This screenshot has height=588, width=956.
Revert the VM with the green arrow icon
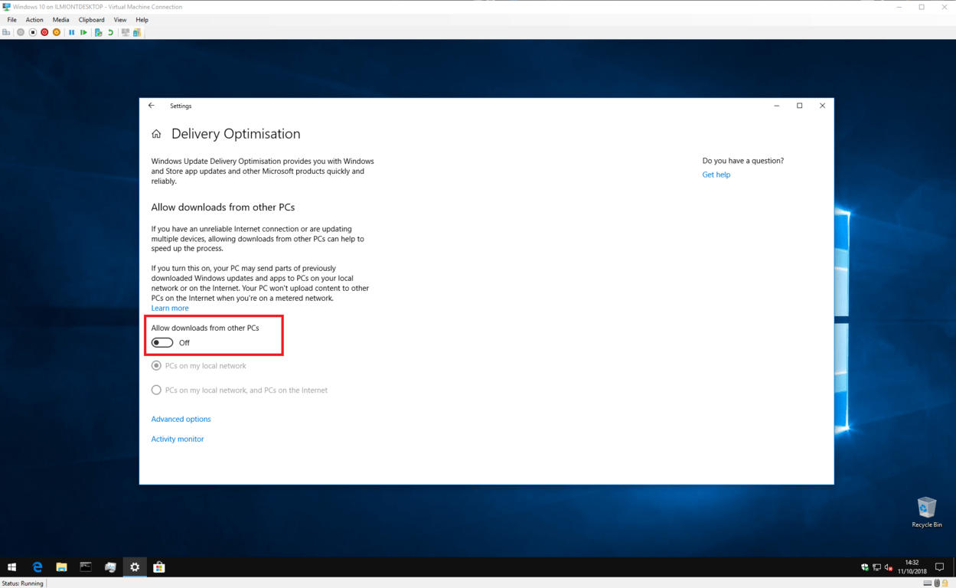point(110,32)
